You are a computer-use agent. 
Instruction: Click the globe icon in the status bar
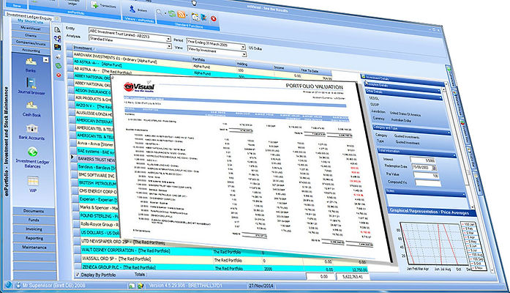tap(9, 284)
